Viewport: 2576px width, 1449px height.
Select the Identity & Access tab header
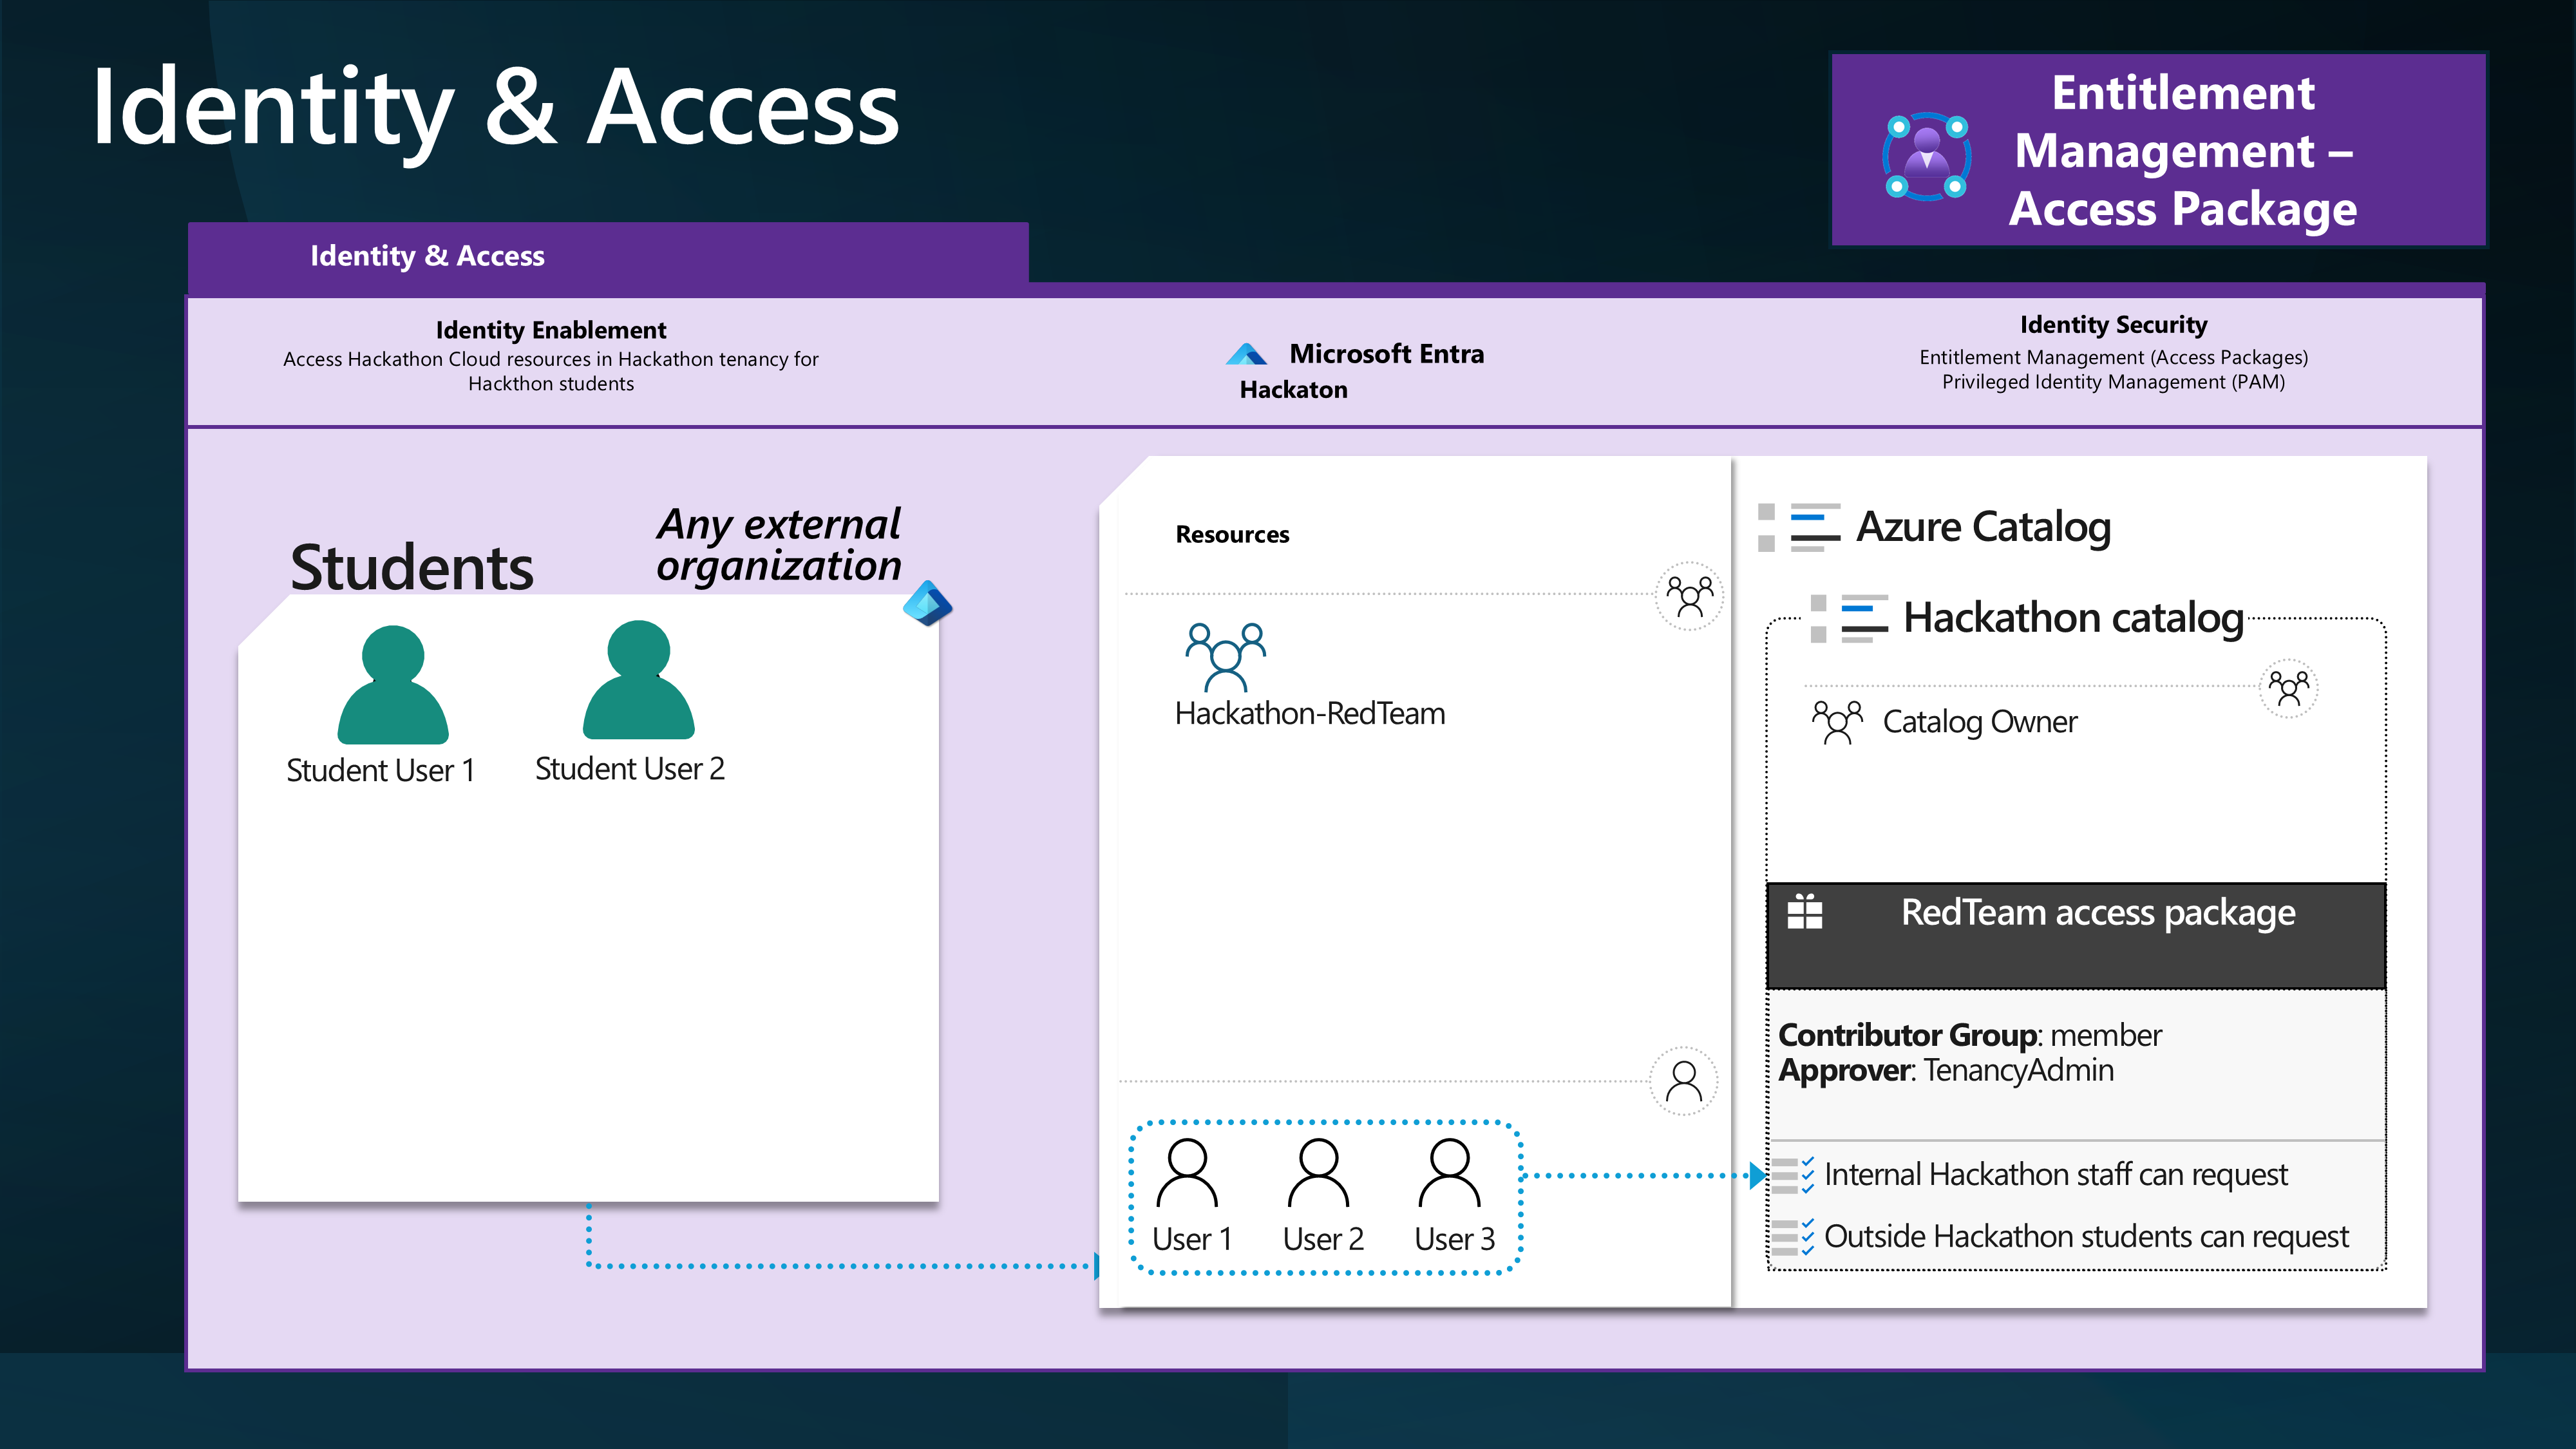coord(608,256)
